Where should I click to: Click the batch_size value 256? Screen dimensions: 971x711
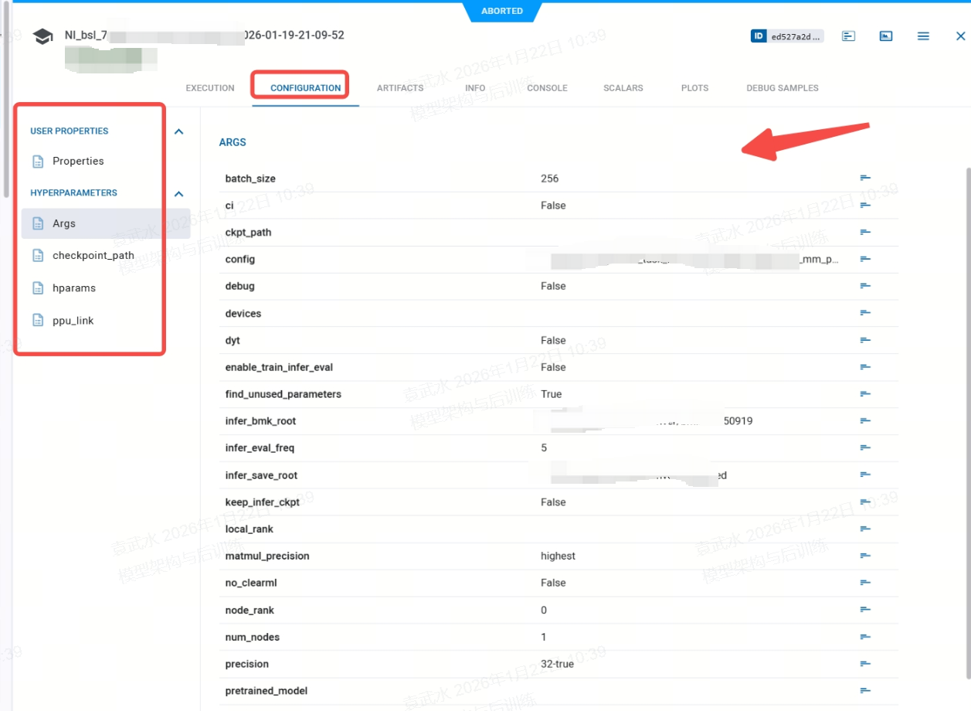click(x=549, y=179)
